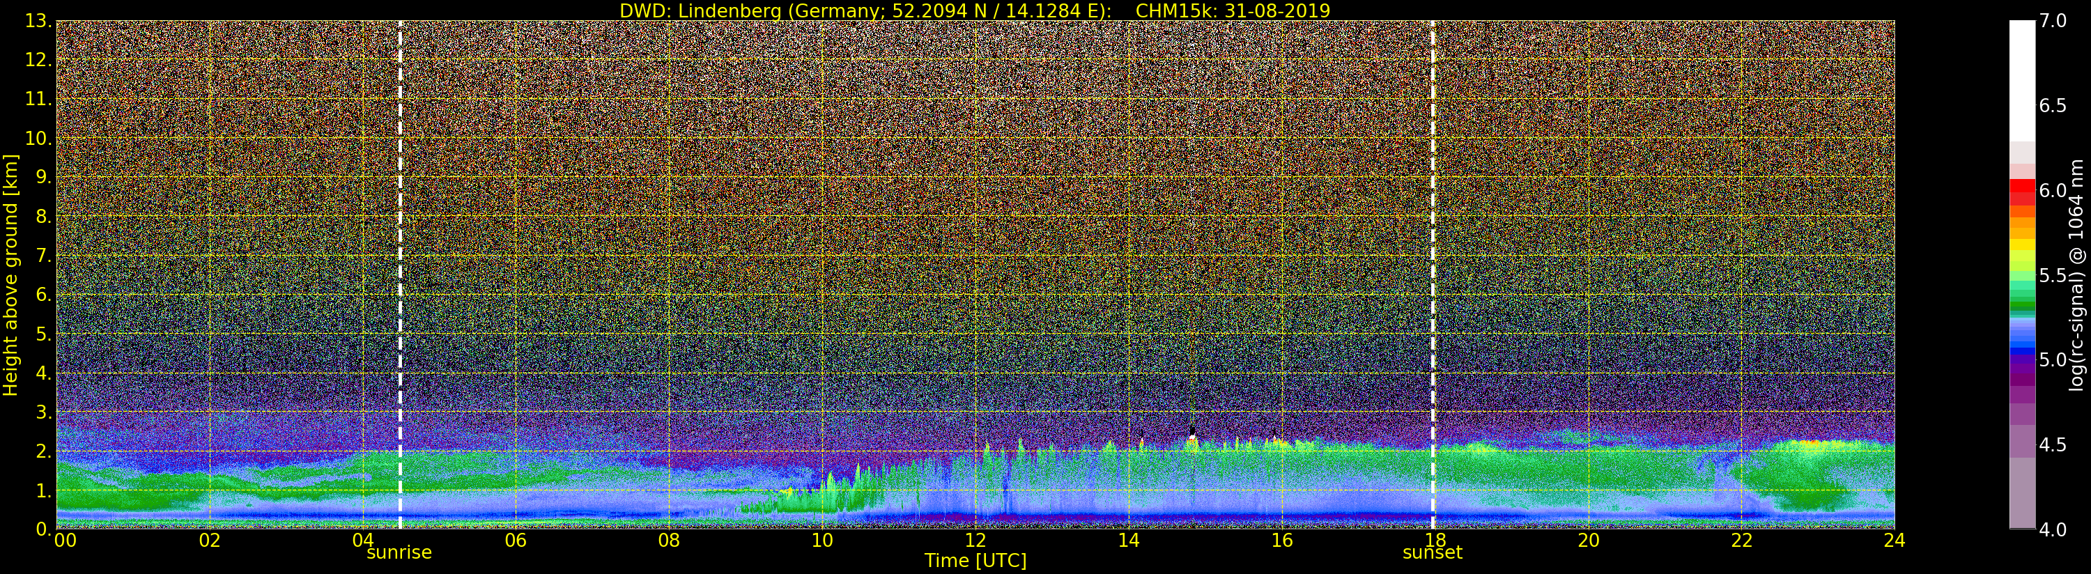Screen dimensions: 2091x574
Task: Click the 'log(rc-signal) @ 1064 nm' colorbar label
Action: pos(2077,274)
